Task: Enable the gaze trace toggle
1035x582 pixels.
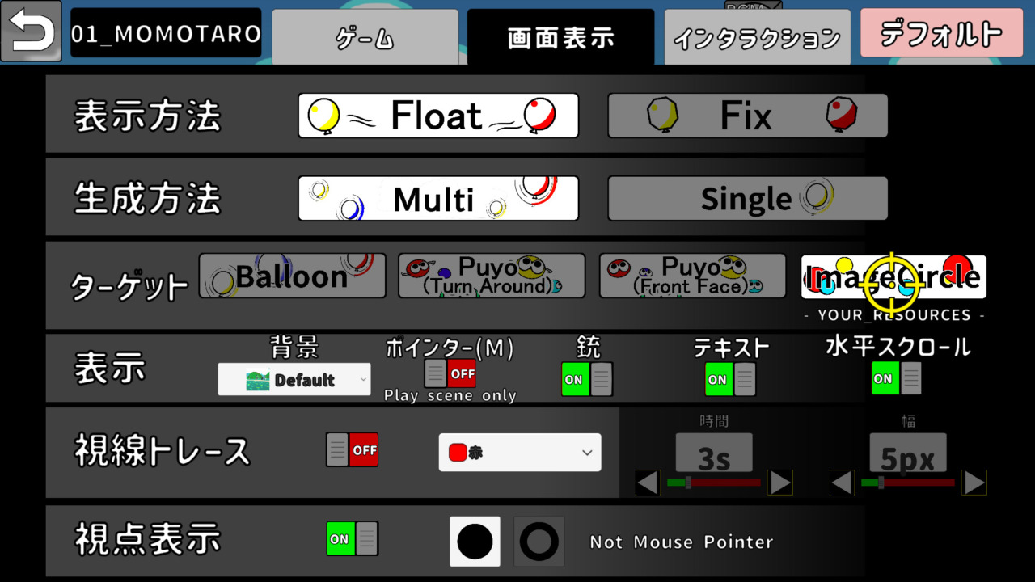Action: tap(352, 450)
